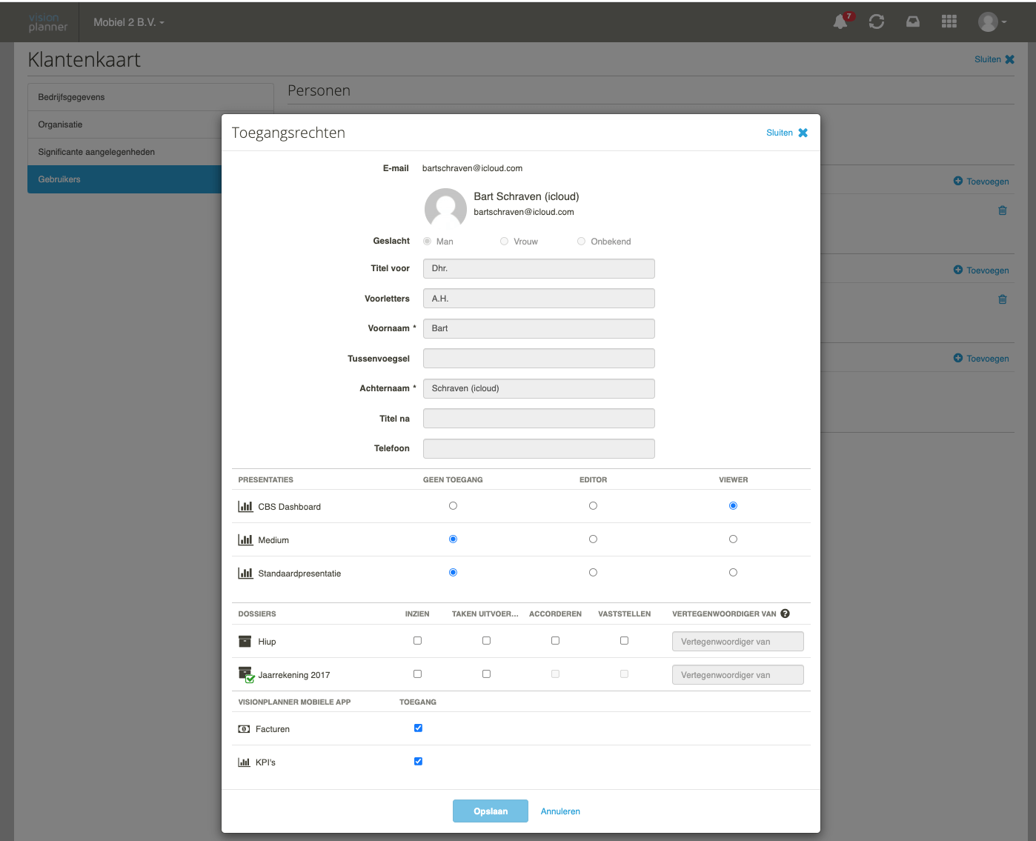The width and height of the screenshot is (1036, 841).
Task: Open the notifications bell with 7 alerts
Action: [840, 21]
